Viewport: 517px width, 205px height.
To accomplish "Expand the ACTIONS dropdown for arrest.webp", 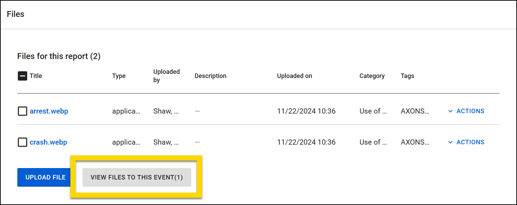I will [470, 111].
